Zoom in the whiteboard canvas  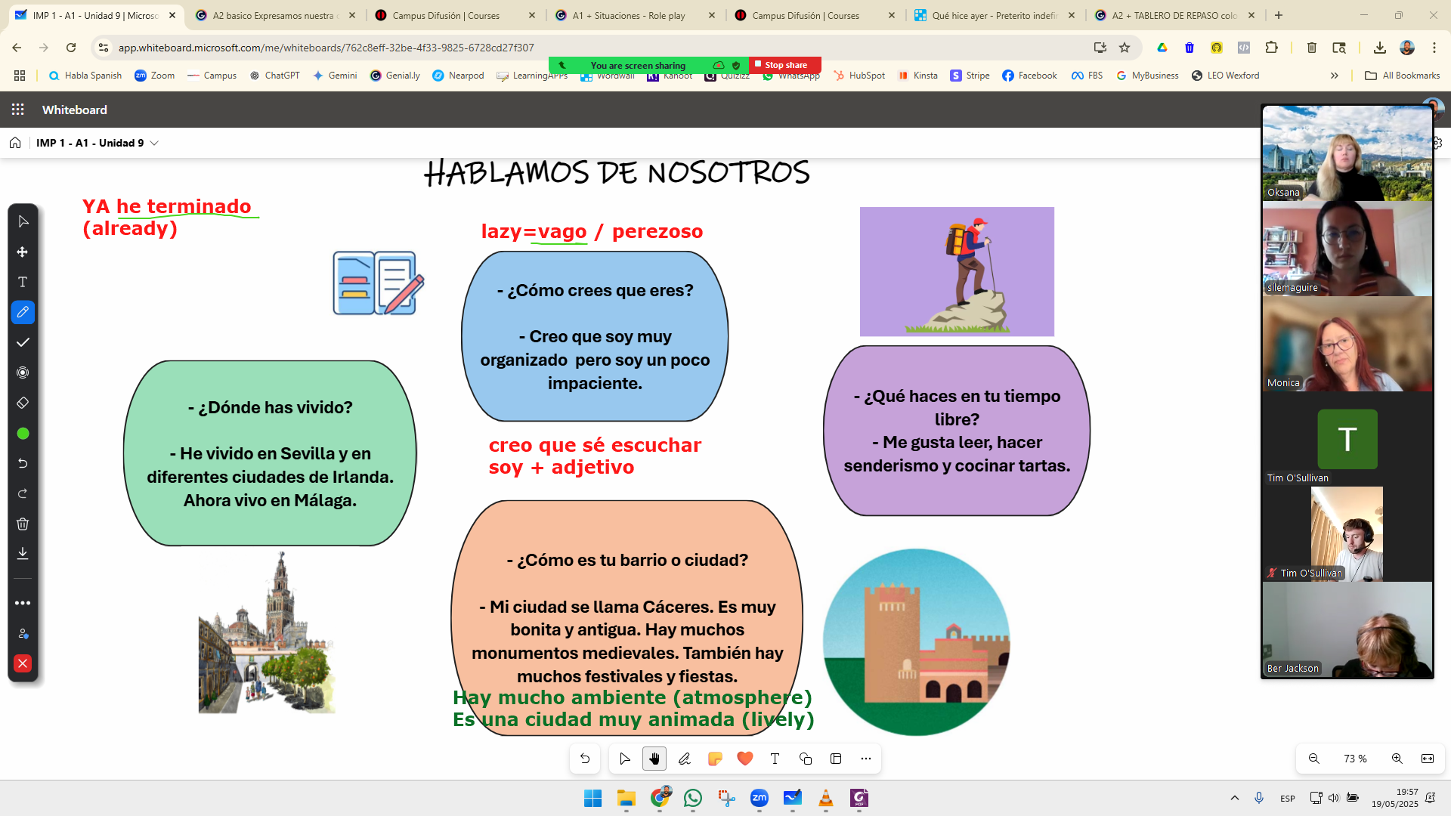1397,759
